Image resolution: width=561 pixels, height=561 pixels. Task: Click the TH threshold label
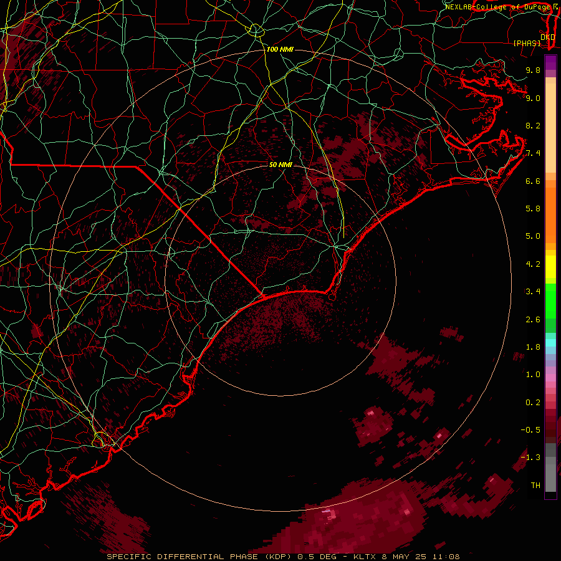tap(535, 486)
